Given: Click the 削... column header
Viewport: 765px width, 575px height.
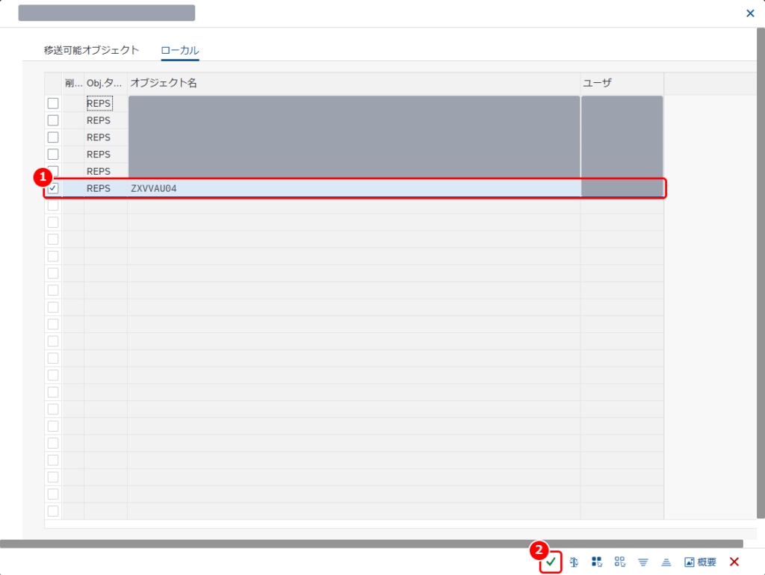Looking at the screenshot, I should [73, 83].
